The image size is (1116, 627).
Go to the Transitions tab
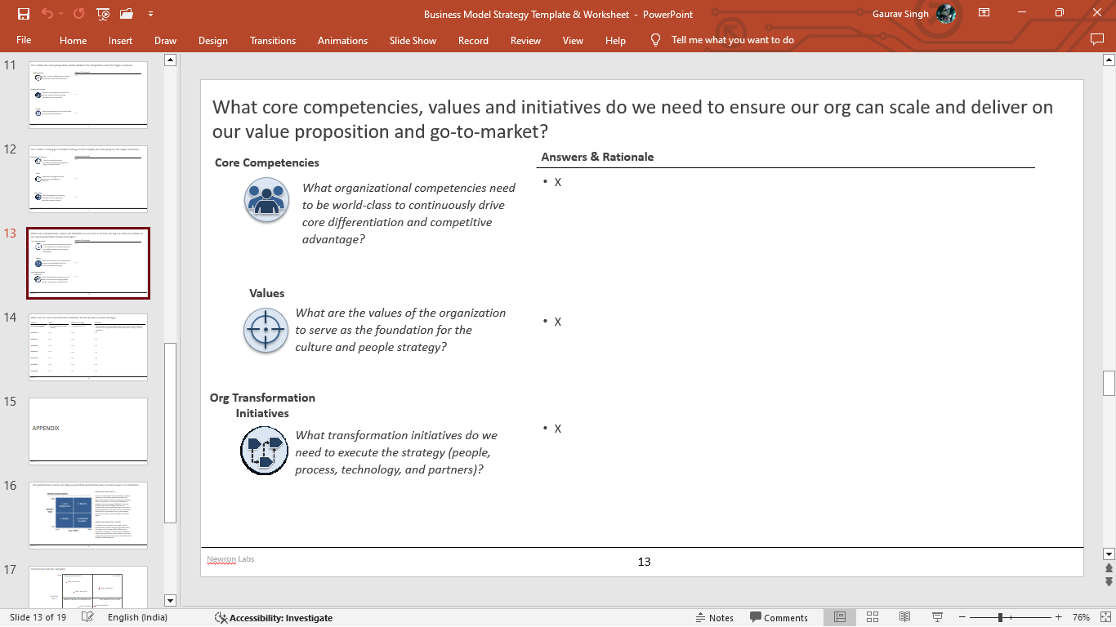coord(273,41)
